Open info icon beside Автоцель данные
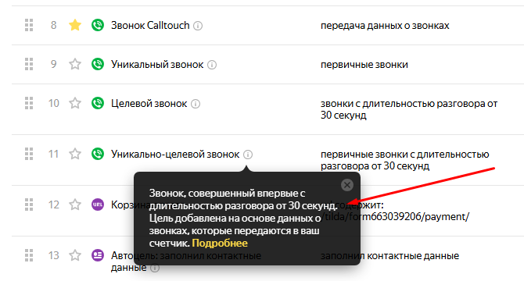524x281 pixels. pyautogui.click(x=155, y=268)
